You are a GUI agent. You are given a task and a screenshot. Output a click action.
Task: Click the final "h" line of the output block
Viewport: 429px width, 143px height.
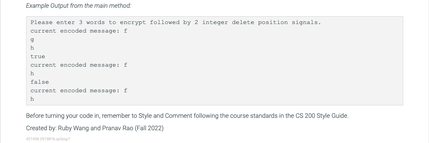[32, 99]
